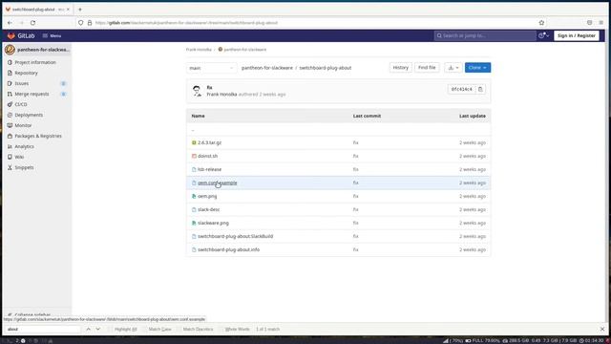This screenshot has height=344, width=611.
Task: Open file slackware.png
Action: 213,223
